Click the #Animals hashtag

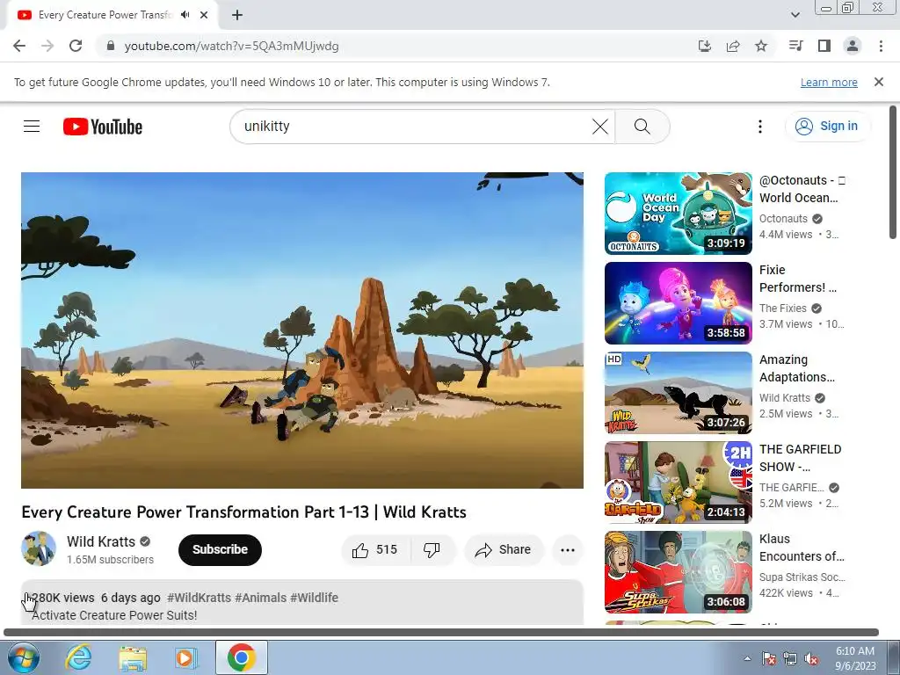click(x=260, y=598)
